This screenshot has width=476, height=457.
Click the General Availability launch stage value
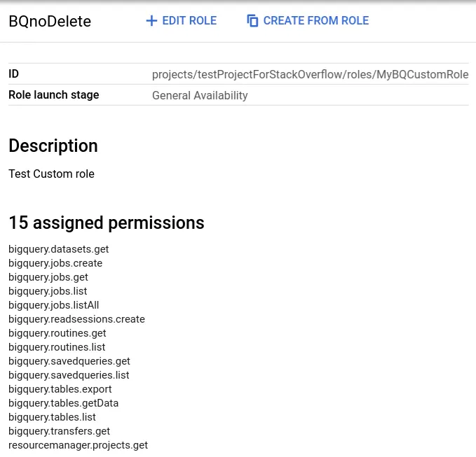(x=200, y=95)
